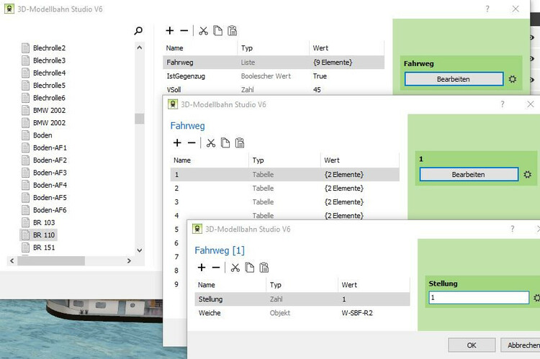Viewport: 540px width, 359px height.
Task: Click the down arrow of the object list scrollbar
Action: (x=140, y=250)
